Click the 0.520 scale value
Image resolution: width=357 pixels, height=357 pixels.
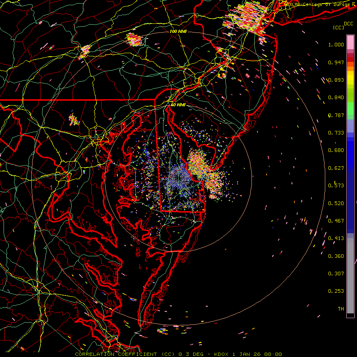pyautogui.click(x=336, y=203)
